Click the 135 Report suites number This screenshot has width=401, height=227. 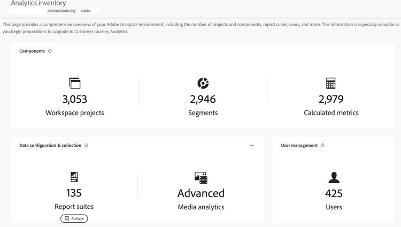(74, 193)
